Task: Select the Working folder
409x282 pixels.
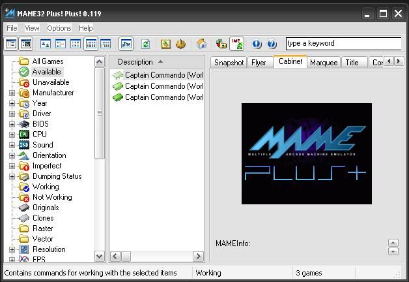Action: [39, 187]
